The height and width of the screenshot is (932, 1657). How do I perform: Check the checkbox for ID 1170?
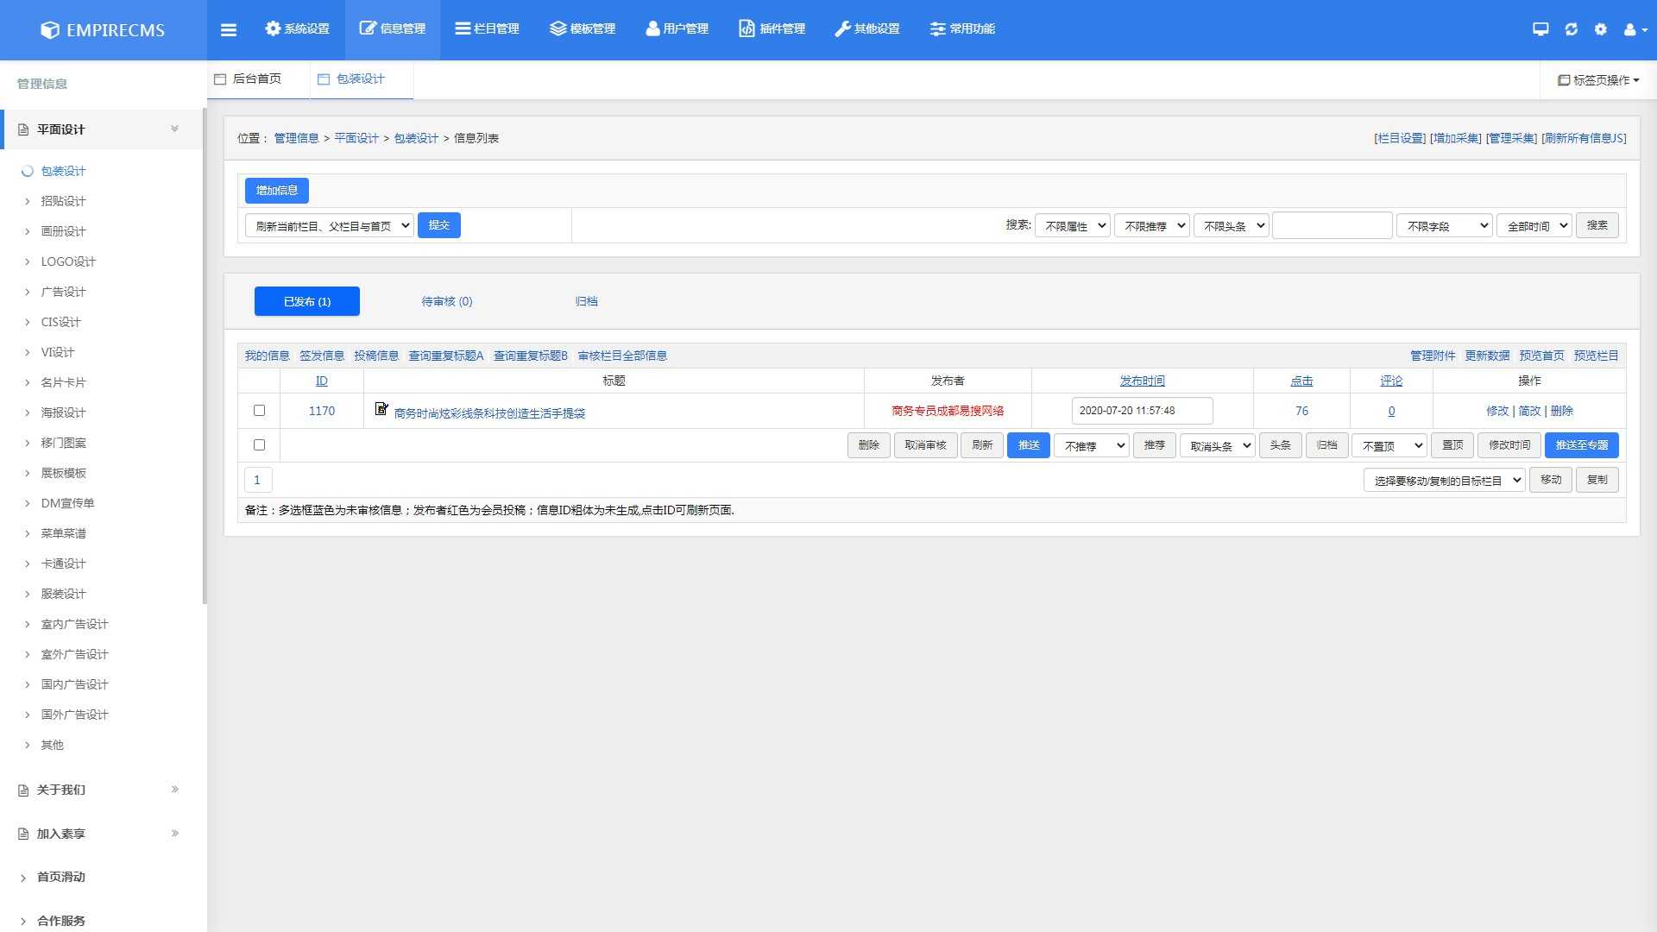pyautogui.click(x=259, y=411)
